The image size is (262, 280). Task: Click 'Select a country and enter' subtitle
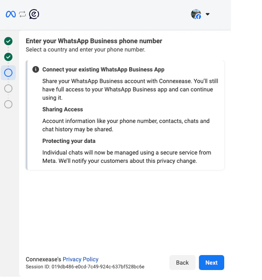coord(86,49)
